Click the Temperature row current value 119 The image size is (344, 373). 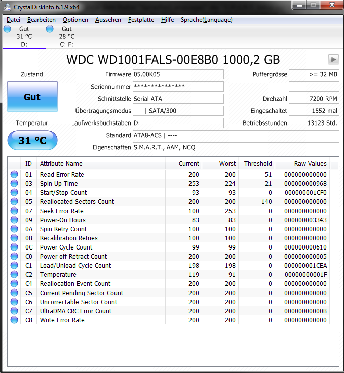pos(194,274)
